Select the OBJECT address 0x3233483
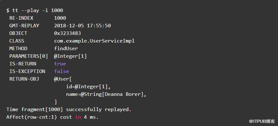The image size is (278, 126). (x=68, y=33)
